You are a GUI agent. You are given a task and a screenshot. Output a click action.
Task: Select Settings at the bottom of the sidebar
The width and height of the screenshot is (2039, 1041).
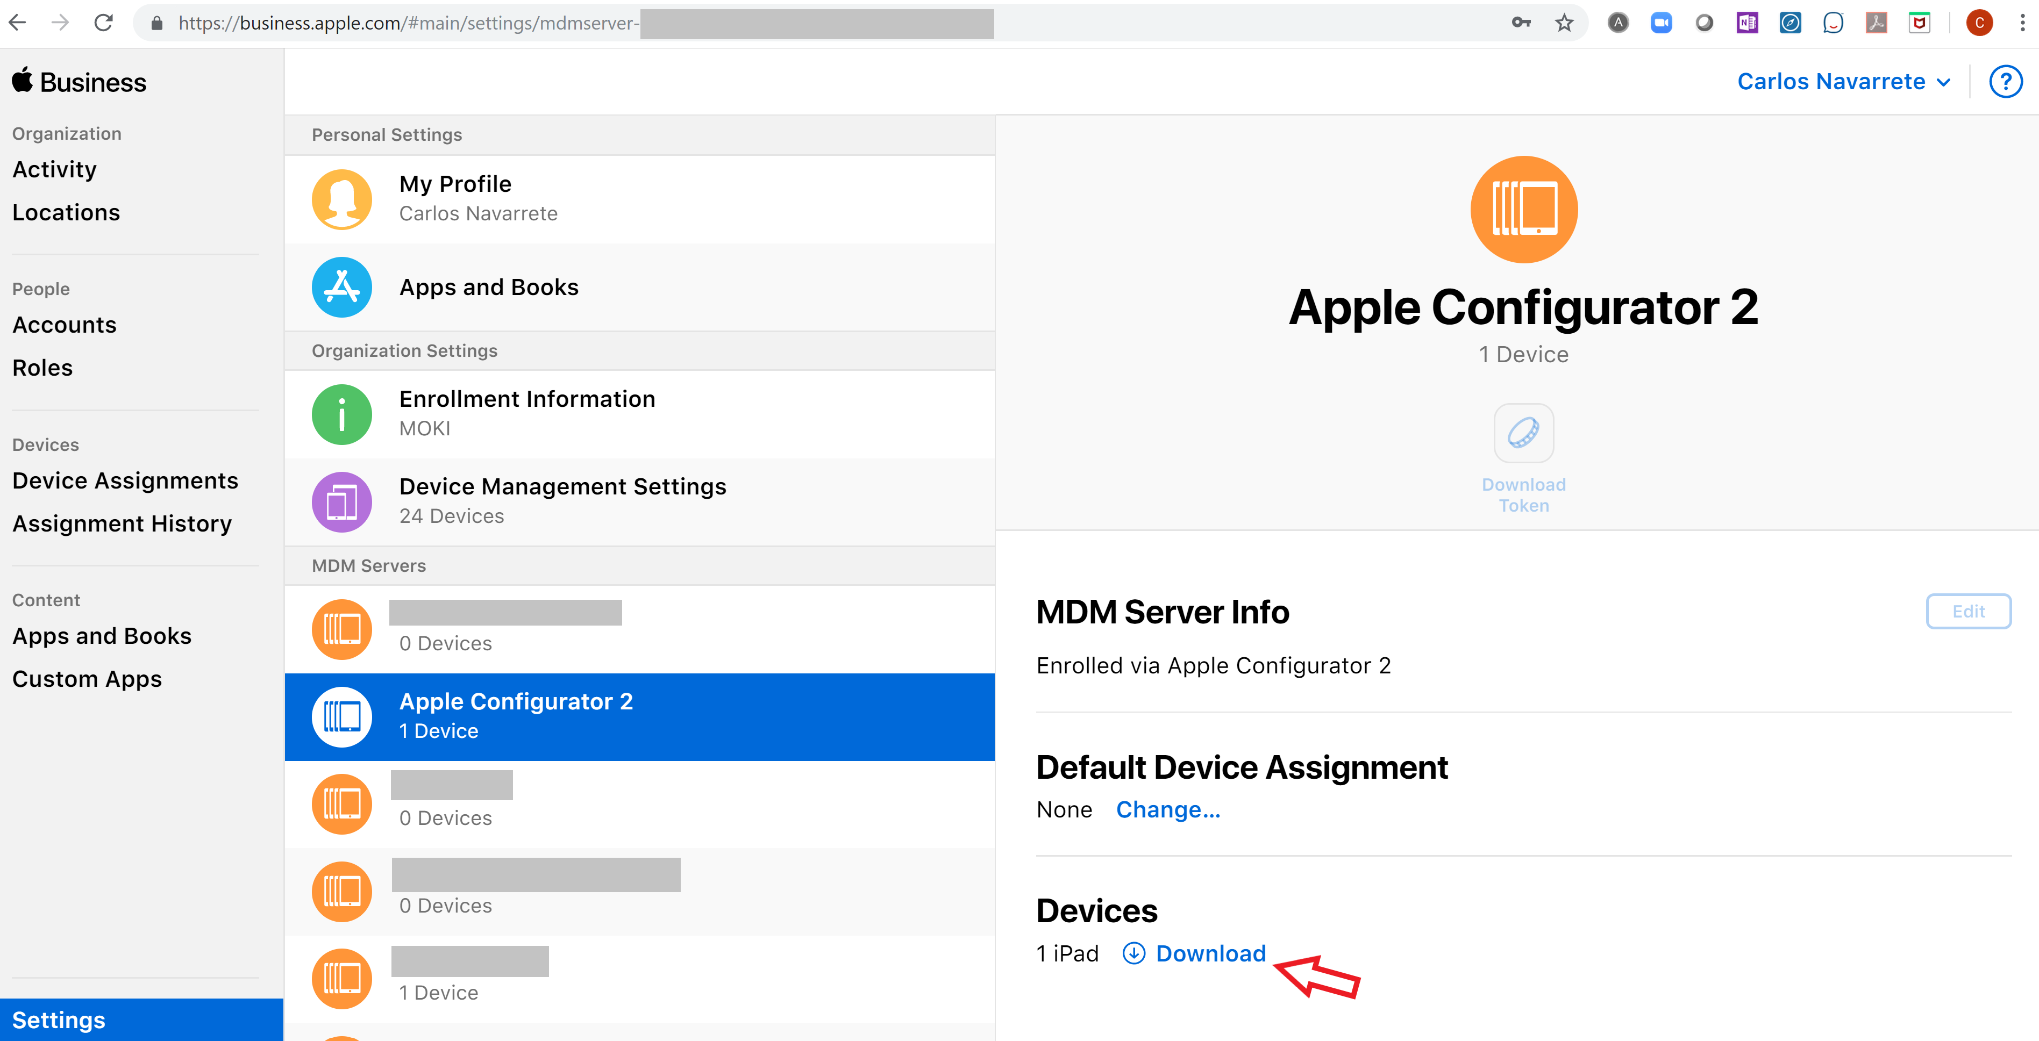tap(59, 1020)
